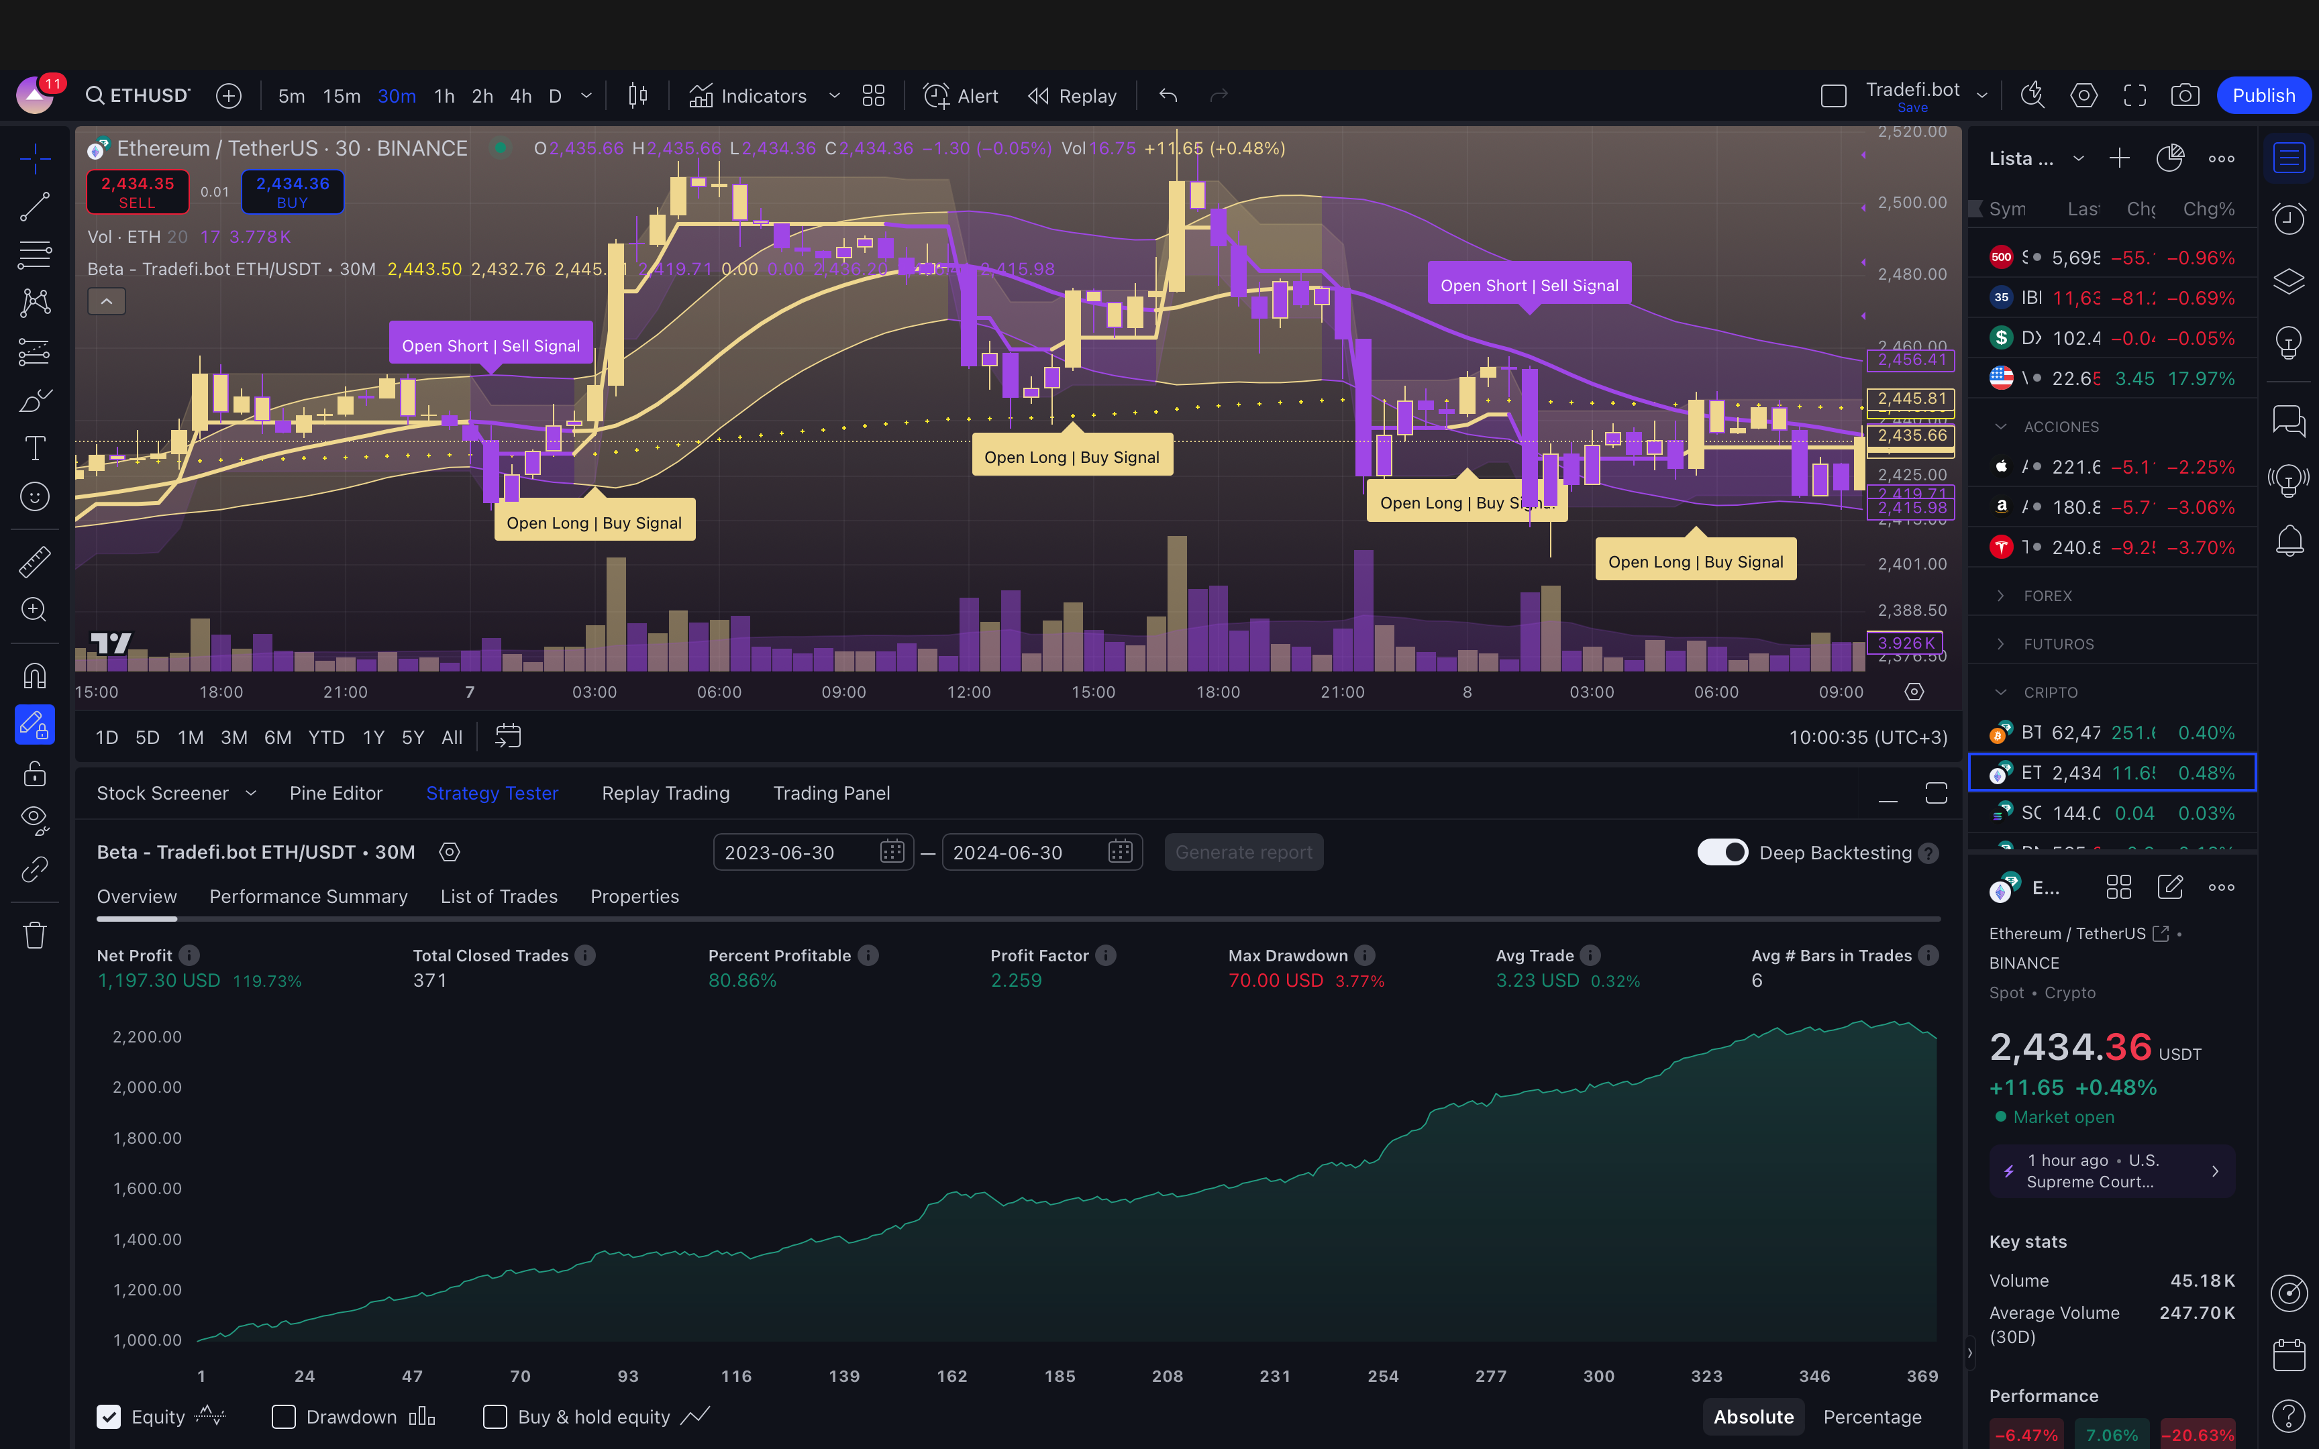This screenshot has width=2319, height=1449.
Task: Click the trash Remove objects icon
Action: pyautogui.click(x=36, y=934)
